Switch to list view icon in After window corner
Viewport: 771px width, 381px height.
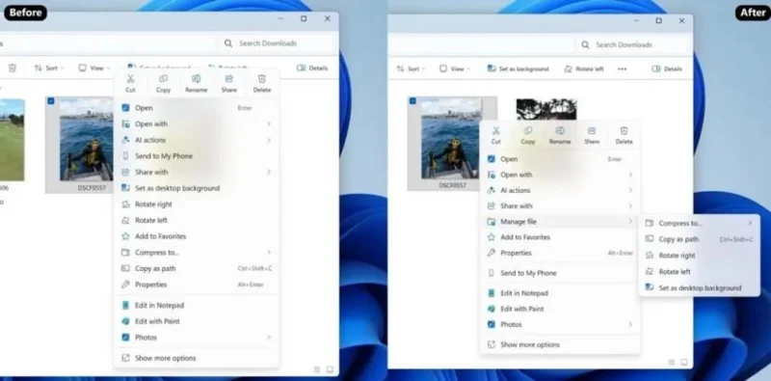671,363
